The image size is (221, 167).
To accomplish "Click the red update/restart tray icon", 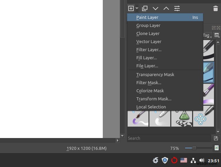I will pos(174,160).
